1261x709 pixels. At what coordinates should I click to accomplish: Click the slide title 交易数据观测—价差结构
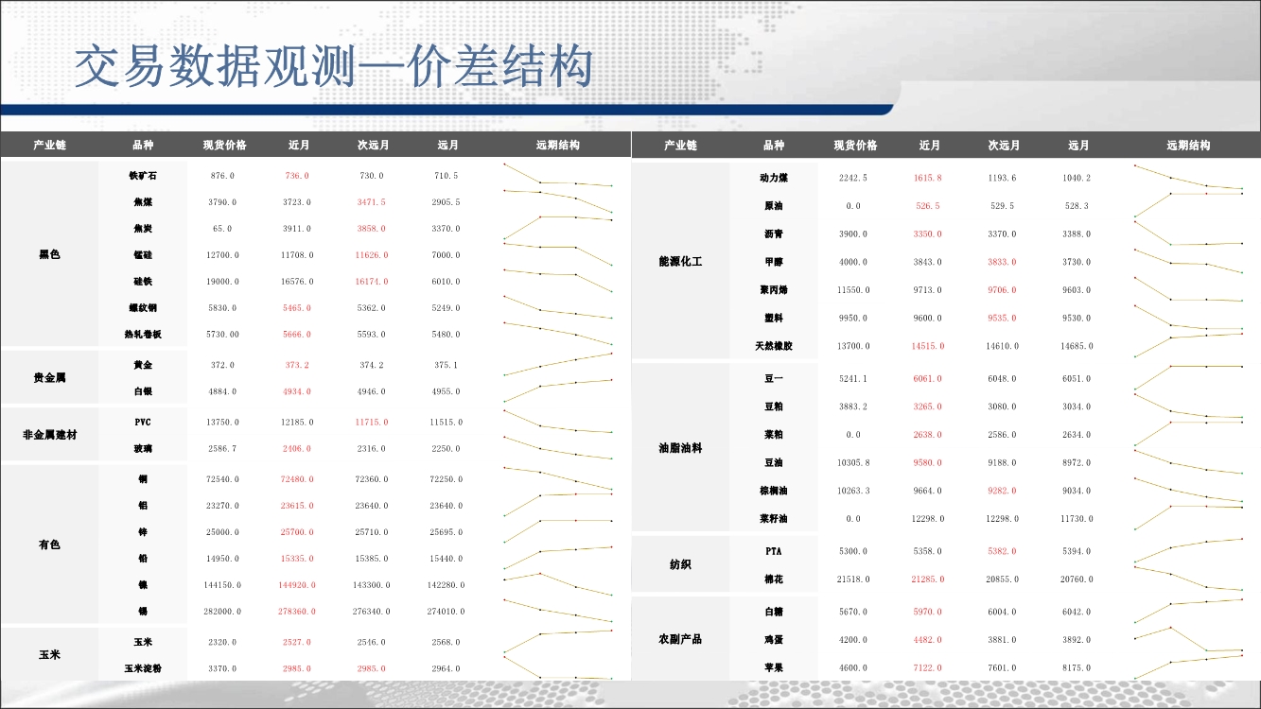pos(334,67)
